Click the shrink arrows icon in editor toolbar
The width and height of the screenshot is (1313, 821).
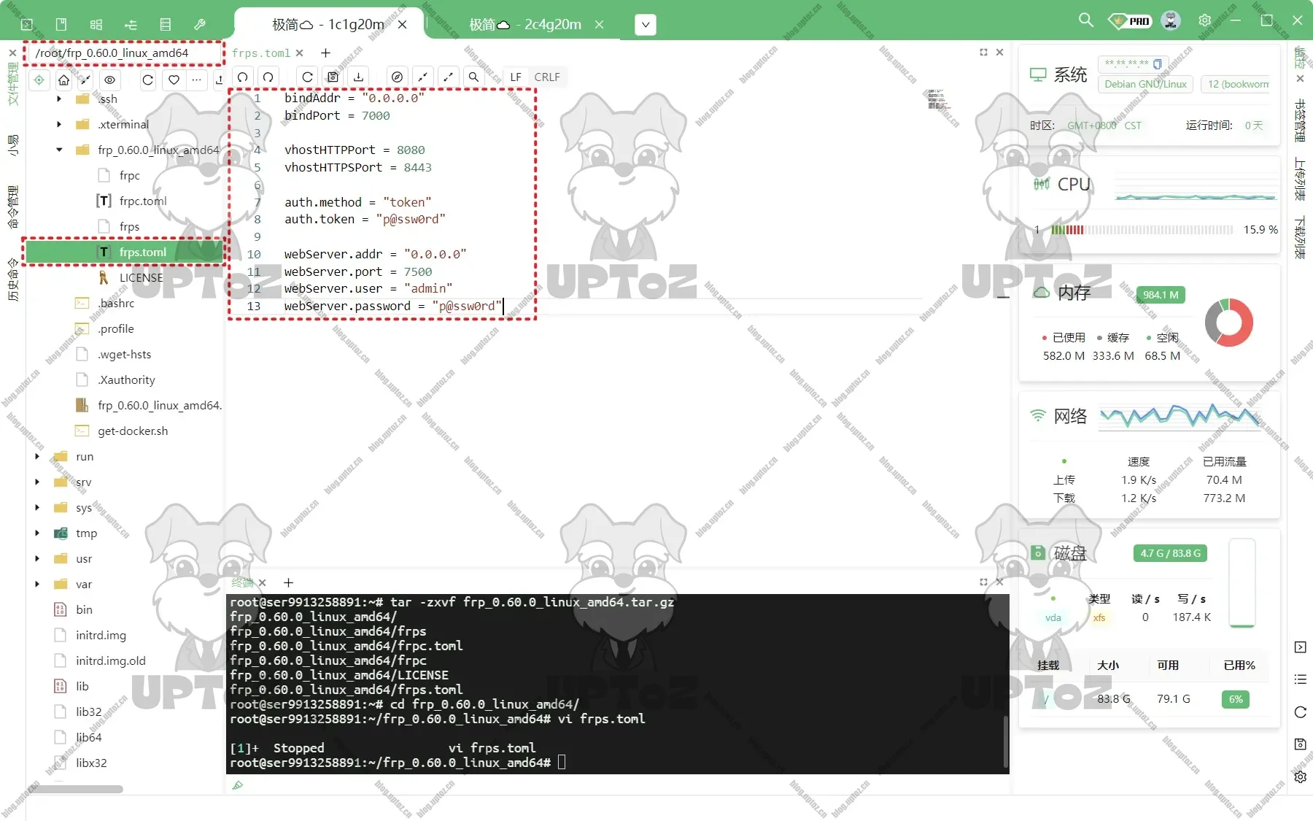(422, 77)
